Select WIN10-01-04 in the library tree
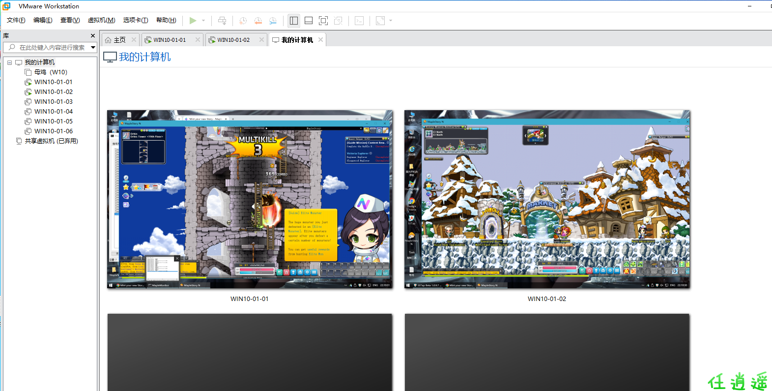772x391 pixels. tap(53, 112)
